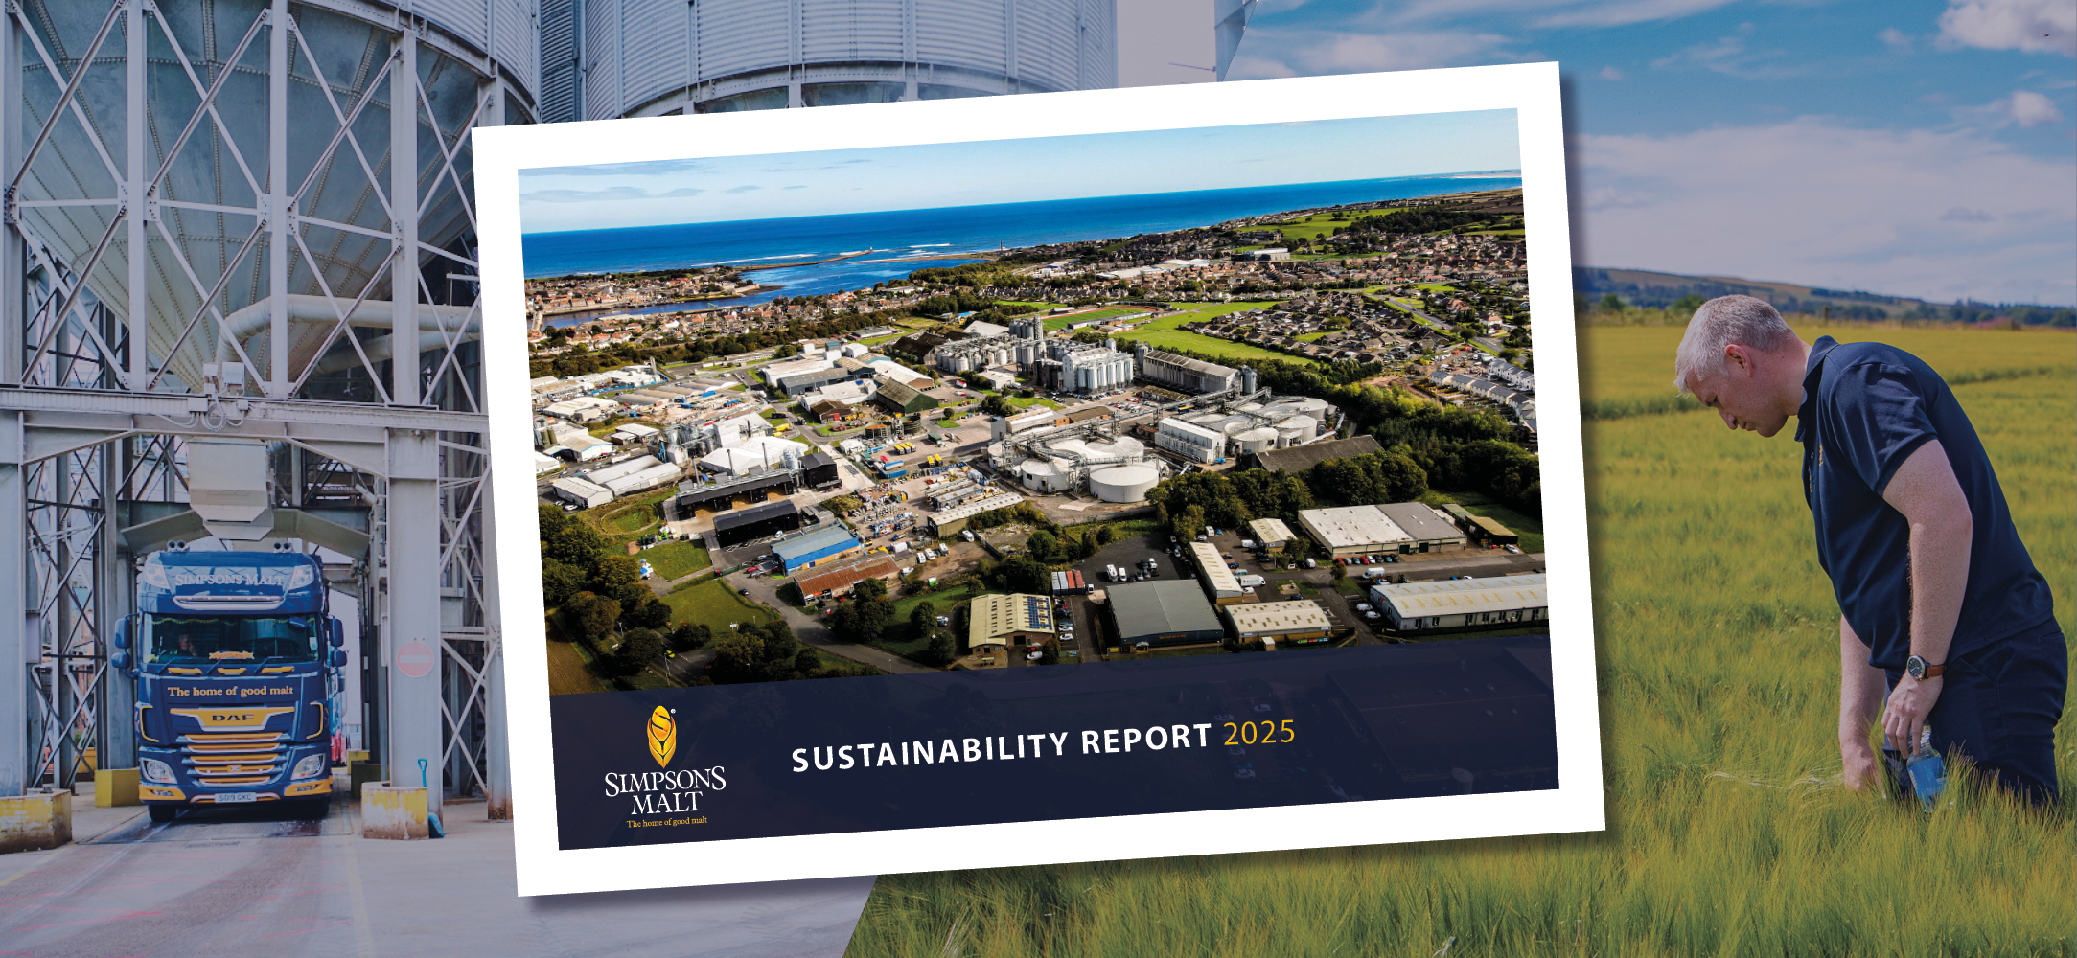Click the SUSTAINABILITY REPORT title text
2077x958 pixels.
point(1002,747)
